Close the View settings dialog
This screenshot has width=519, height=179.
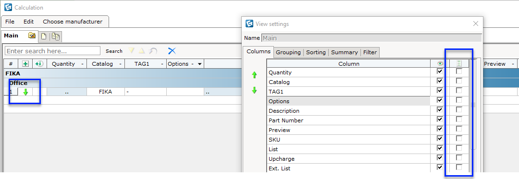click(x=476, y=24)
